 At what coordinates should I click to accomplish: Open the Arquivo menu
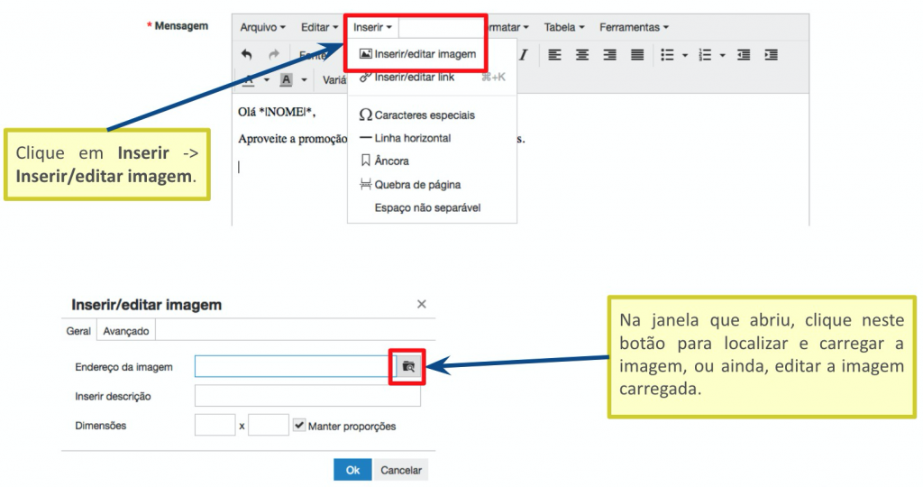[262, 27]
